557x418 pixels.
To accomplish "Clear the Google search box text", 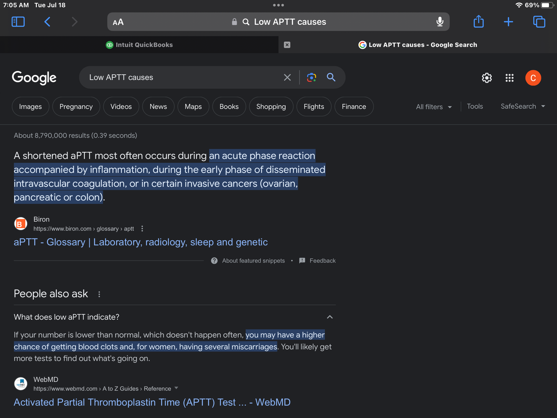I will click(287, 77).
